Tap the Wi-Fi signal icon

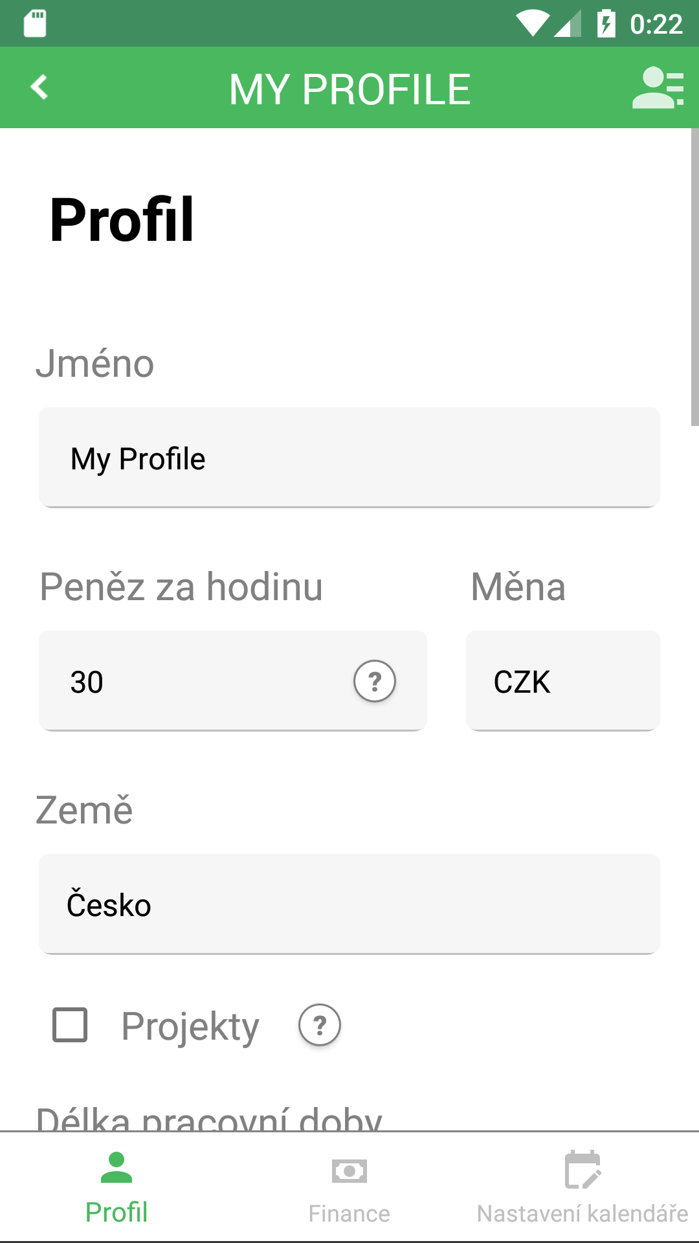coord(533,24)
